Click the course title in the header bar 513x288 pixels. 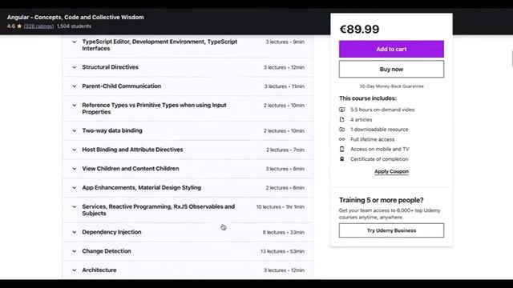[x=75, y=18]
